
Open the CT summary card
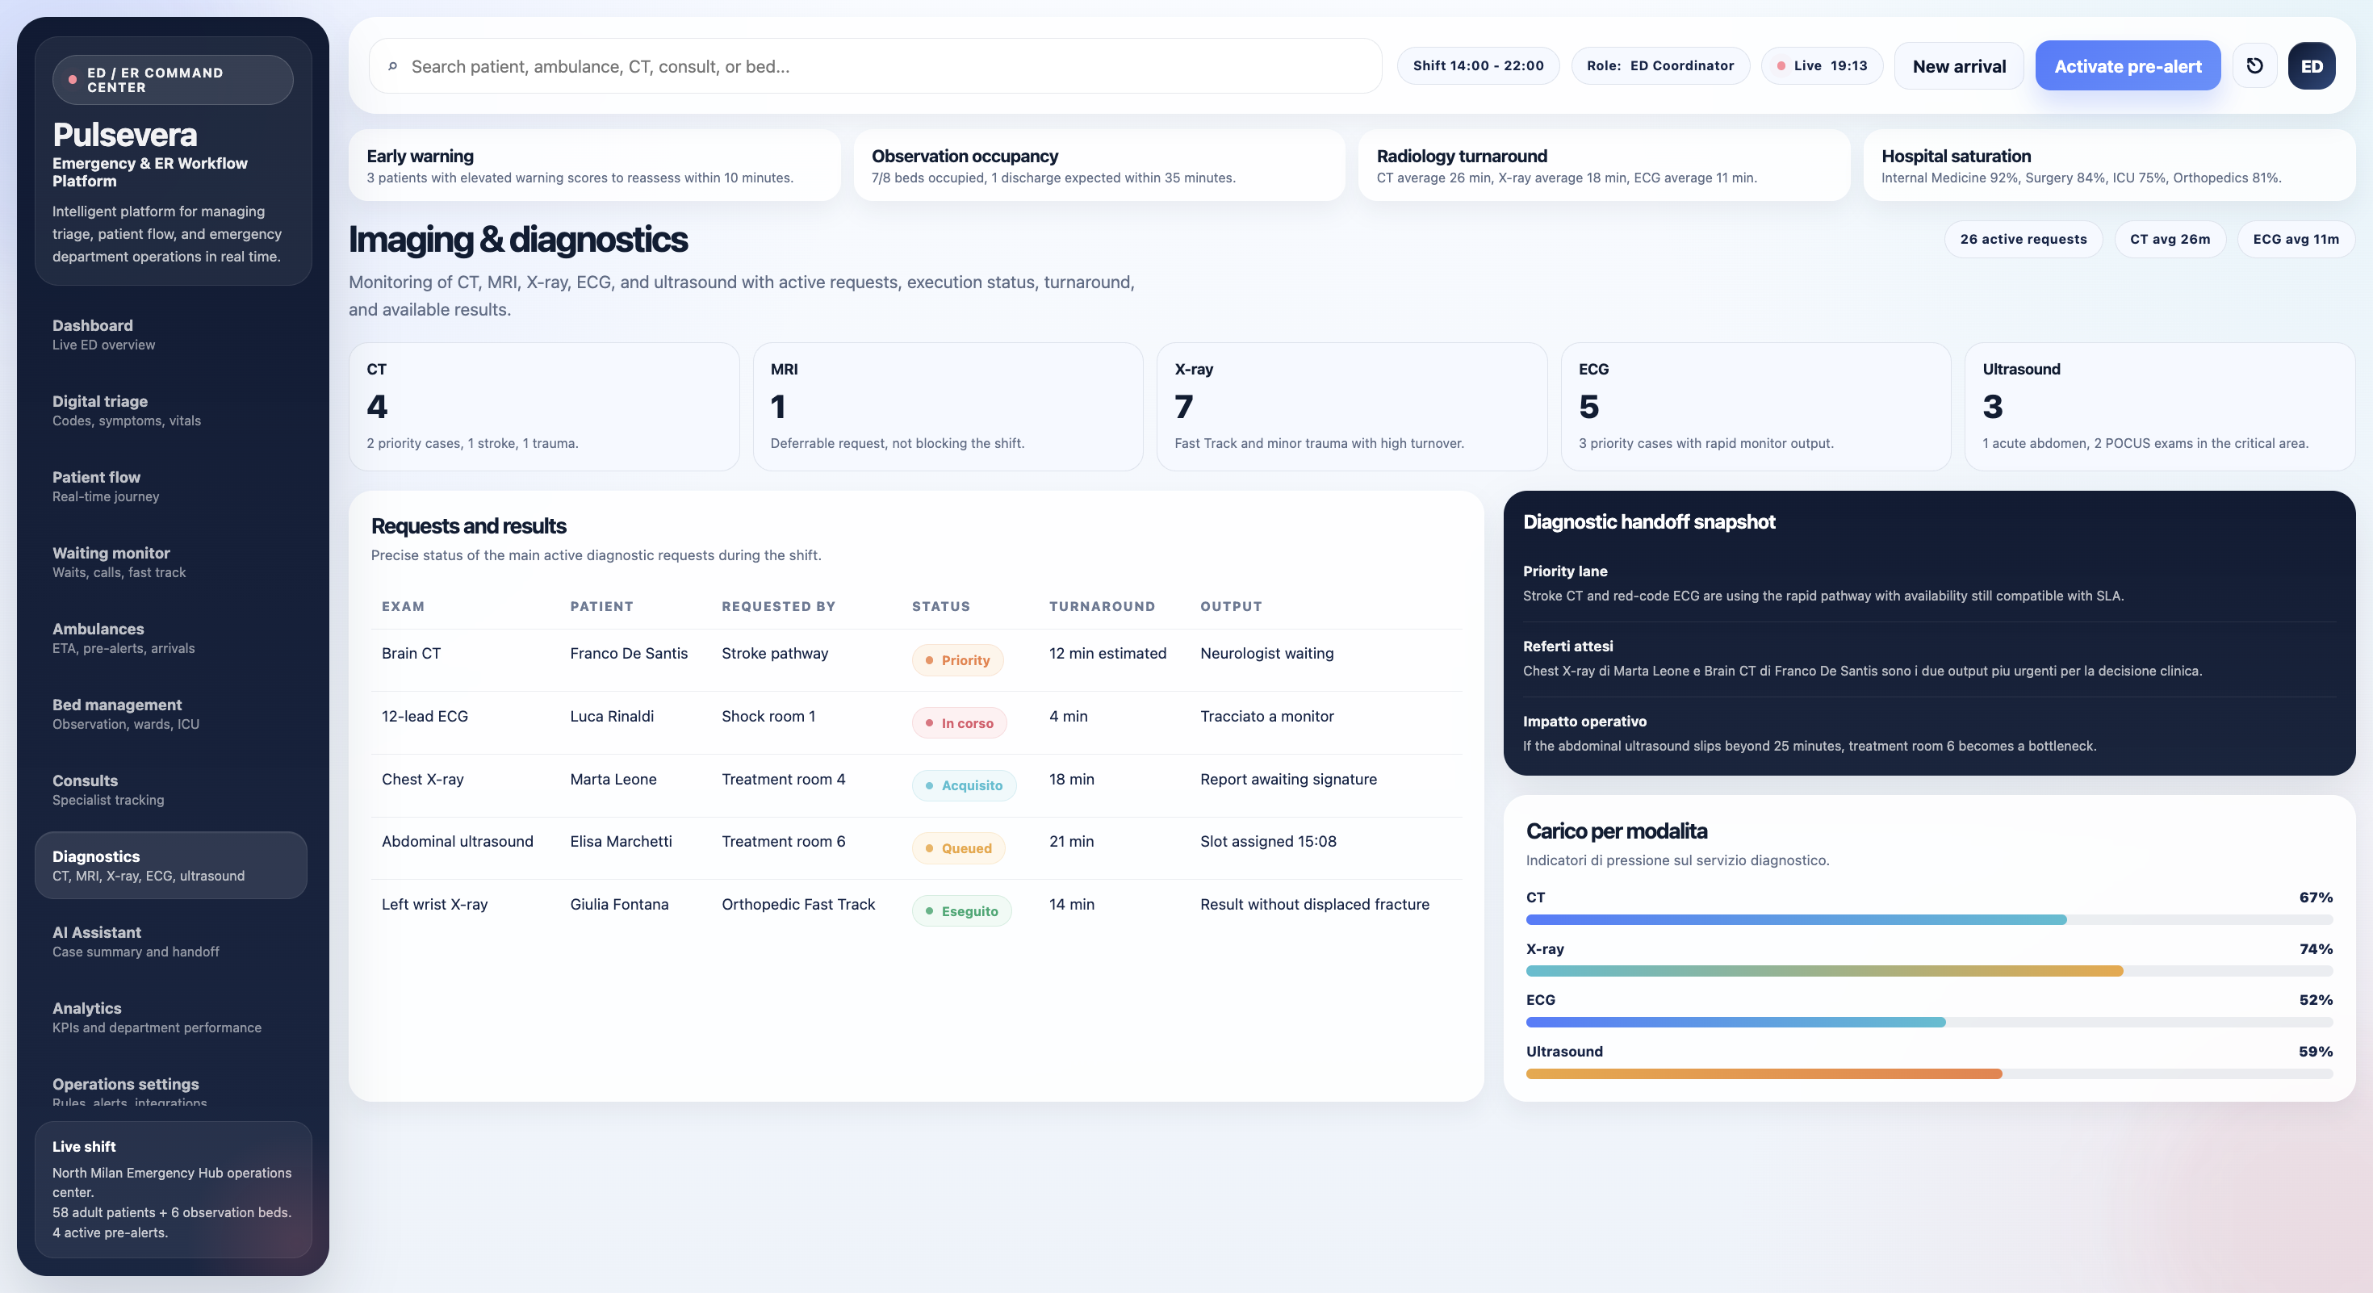(543, 406)
